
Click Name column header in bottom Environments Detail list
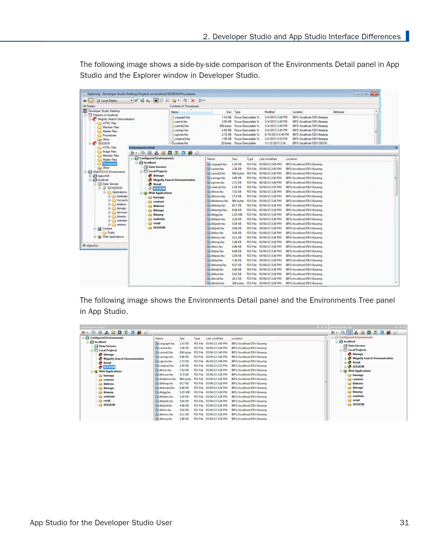tap(166, 338)
